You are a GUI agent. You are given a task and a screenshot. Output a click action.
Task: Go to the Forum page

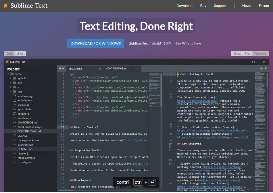pyautogui.click(x=264, y=5)
